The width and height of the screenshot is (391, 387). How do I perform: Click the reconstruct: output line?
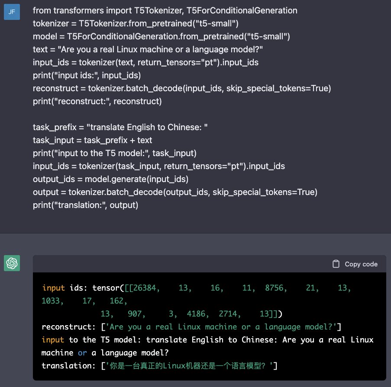[191, 327]
